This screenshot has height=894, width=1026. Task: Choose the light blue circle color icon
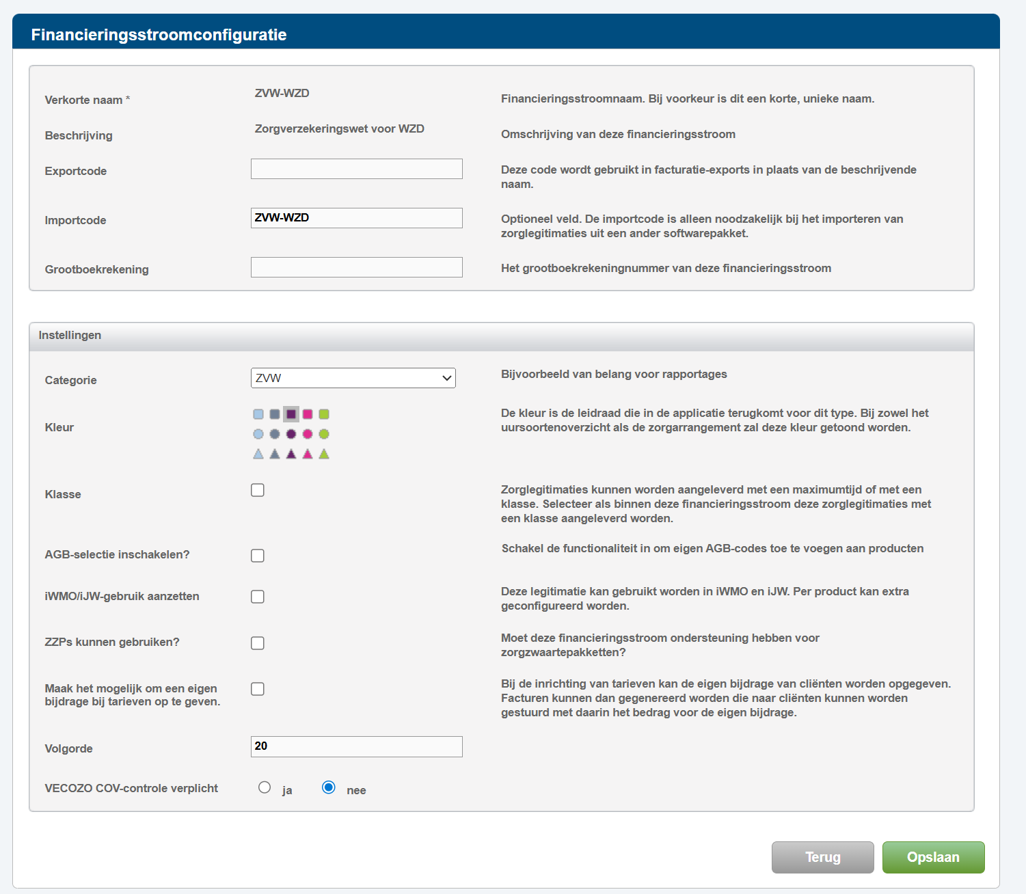tap(258, 434)
